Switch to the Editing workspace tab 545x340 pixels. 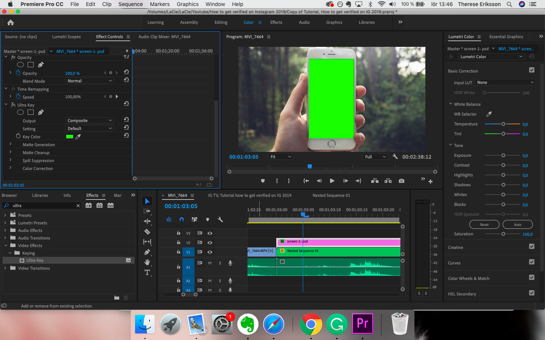221,22
